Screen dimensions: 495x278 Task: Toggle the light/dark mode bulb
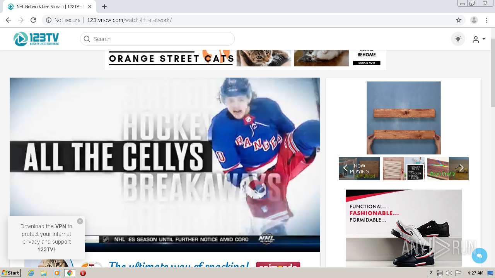pos(458,39)
